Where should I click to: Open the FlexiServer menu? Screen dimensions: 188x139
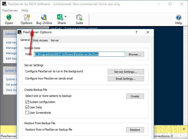pyautogui.click(x=10, y=10)
